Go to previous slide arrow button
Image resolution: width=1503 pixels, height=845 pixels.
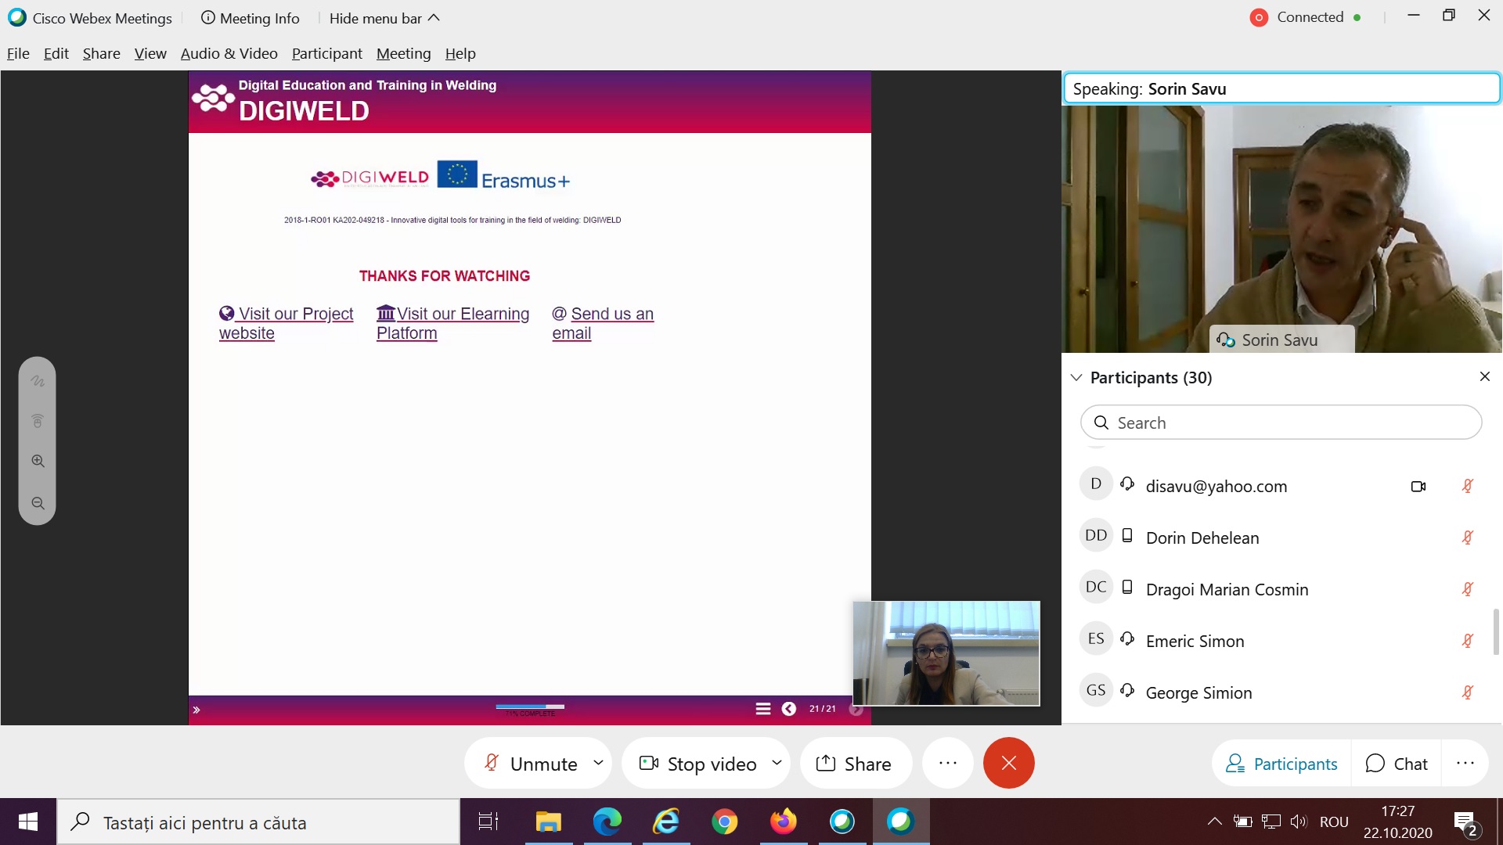point(788,709)
